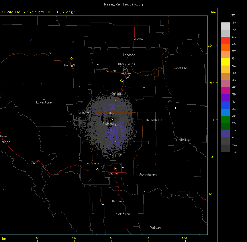This screenshot has width=247, height=242.
Task: Click the yellow diamond marker above RockyMH
Action: [71, 59]
